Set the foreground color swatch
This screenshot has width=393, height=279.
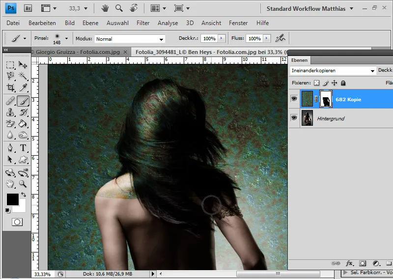(x=13, y=199)
